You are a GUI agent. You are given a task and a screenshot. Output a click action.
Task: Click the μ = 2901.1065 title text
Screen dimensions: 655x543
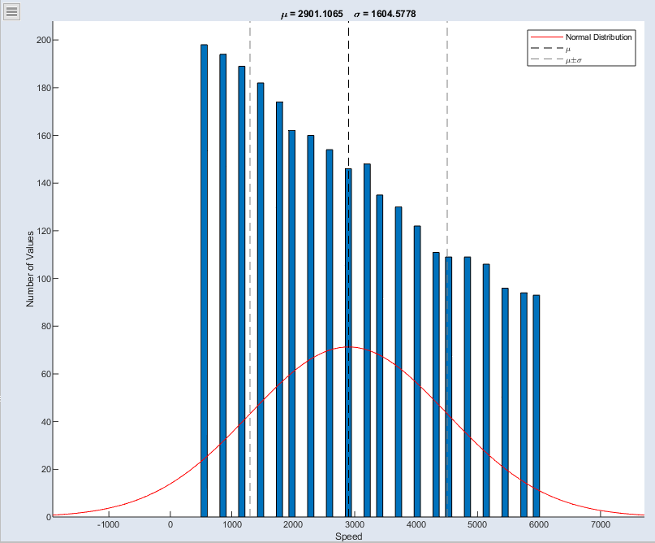click(x=311, y=14)
